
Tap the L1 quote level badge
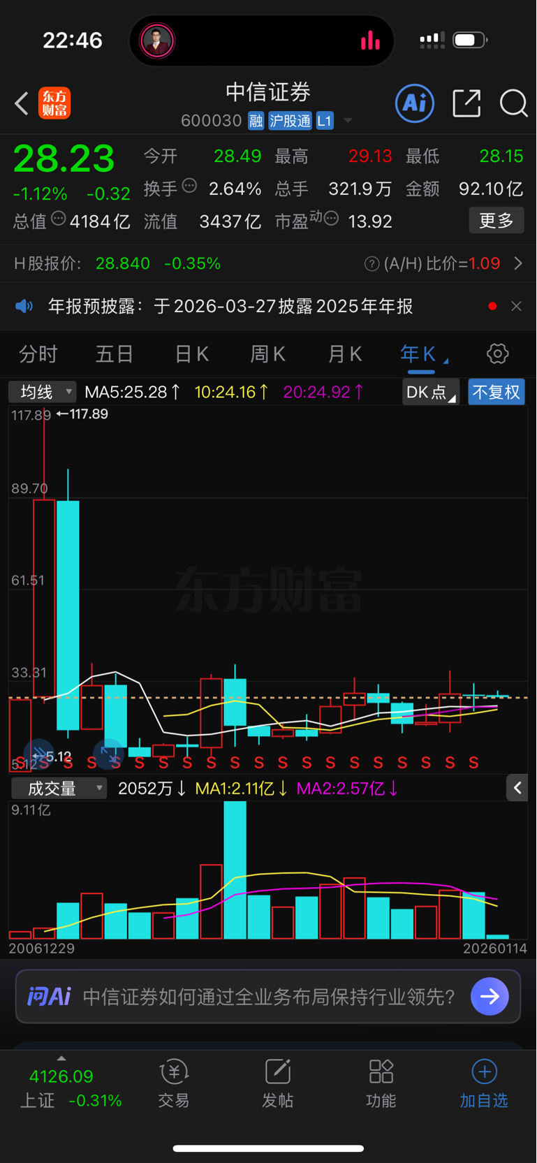[x=325, y=121]
